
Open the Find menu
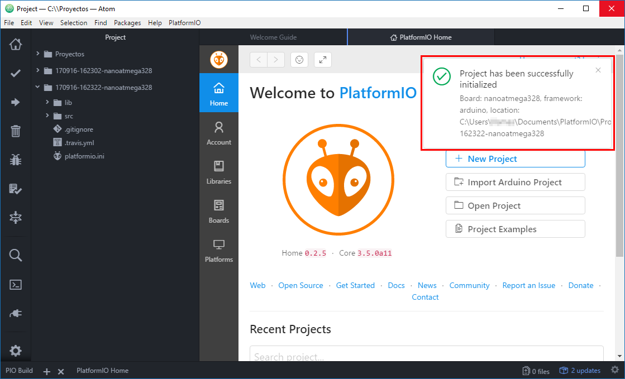[101, 23]
